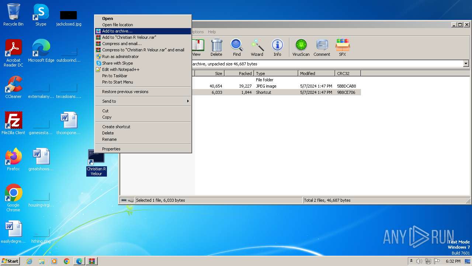
Task: Select Compress to "Christian R Velour.rar" and email
Action: 143,50
